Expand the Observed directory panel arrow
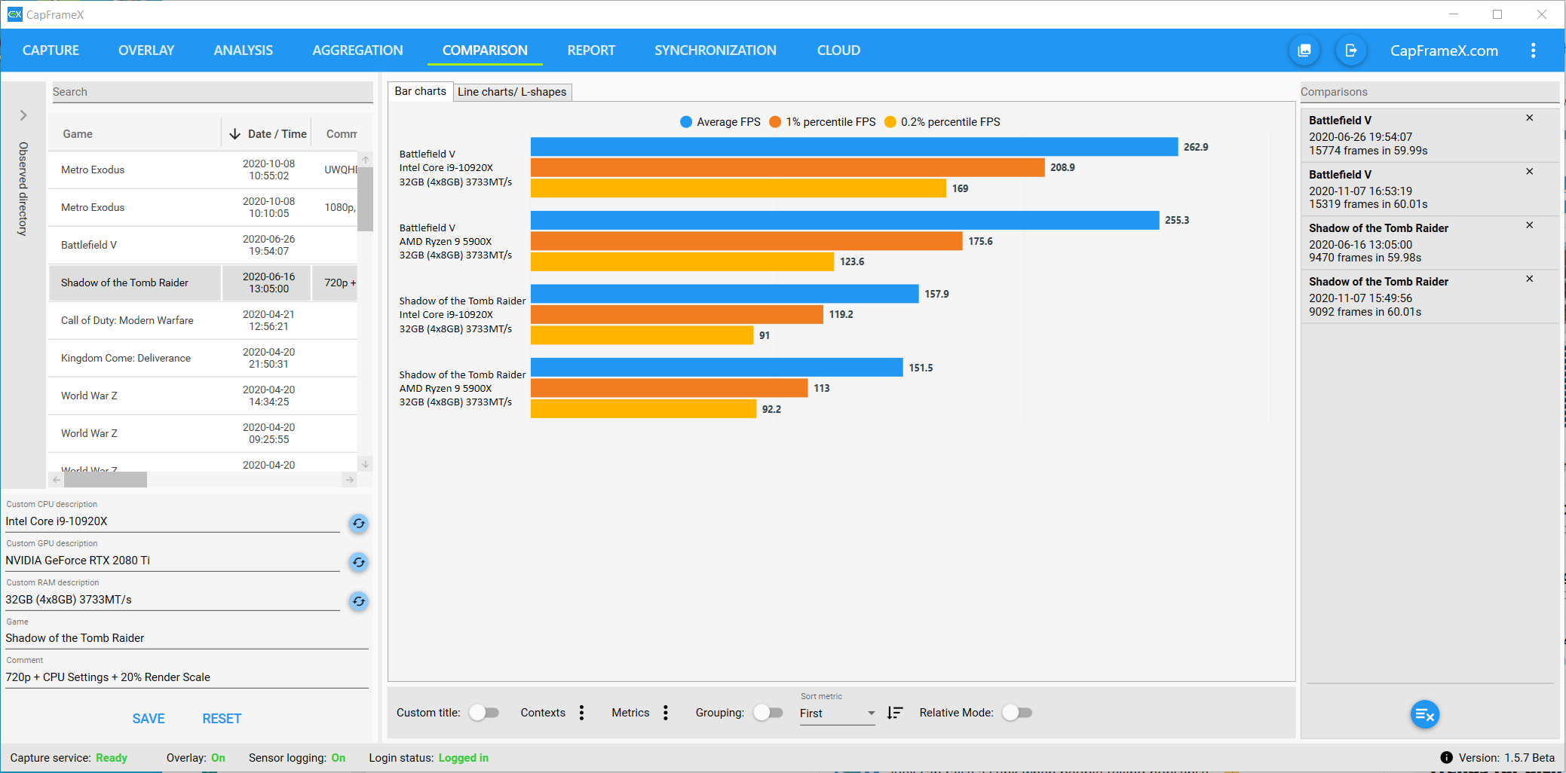 tap(23, 115)
